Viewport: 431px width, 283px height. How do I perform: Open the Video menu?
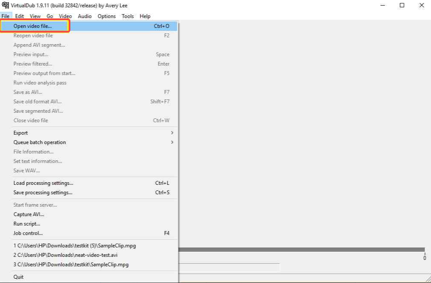click(x=65, y=16)
